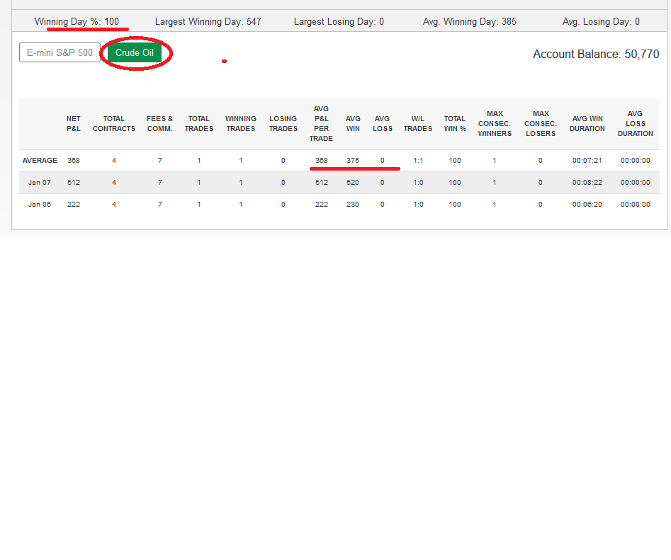Image resolution: width=671 pixels, height=560 pixels.
Task: Click Avg Win value 375 in AVERAGE row
Action: (x=353, y=160)
